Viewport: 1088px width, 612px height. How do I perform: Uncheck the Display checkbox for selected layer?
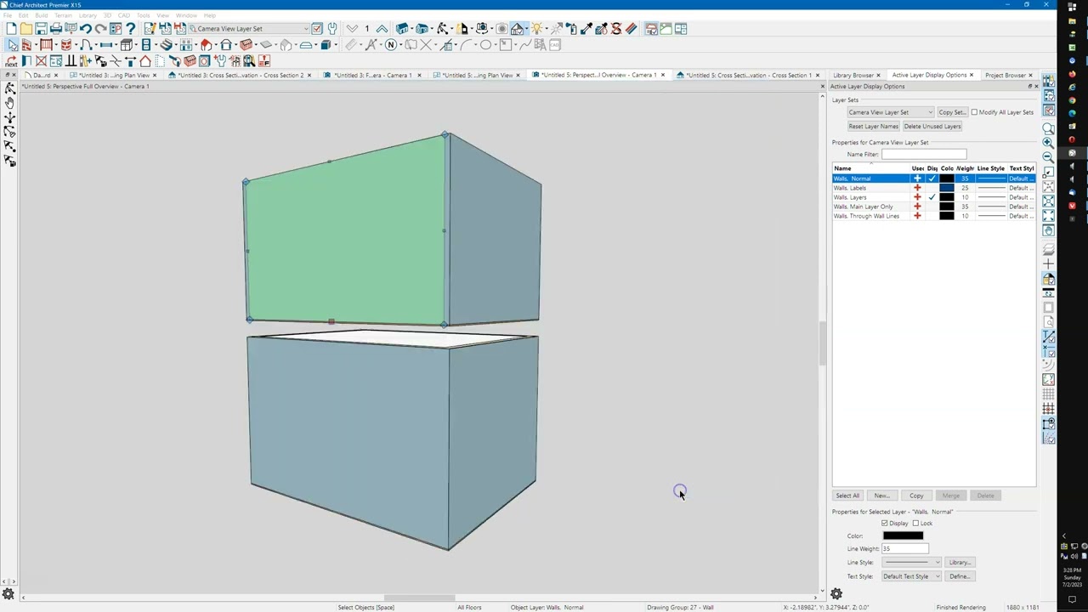(x=884, y=524)
